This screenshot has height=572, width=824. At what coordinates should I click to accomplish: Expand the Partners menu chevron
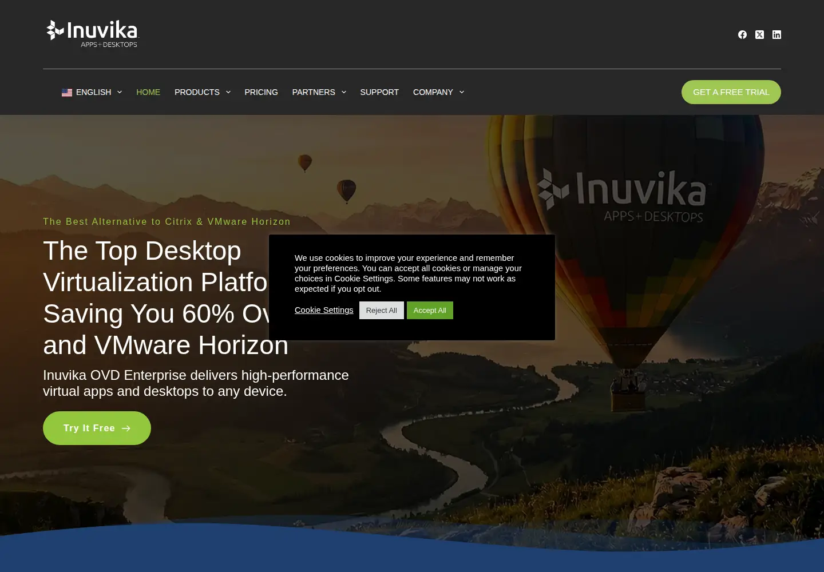[x=344, y=92]
